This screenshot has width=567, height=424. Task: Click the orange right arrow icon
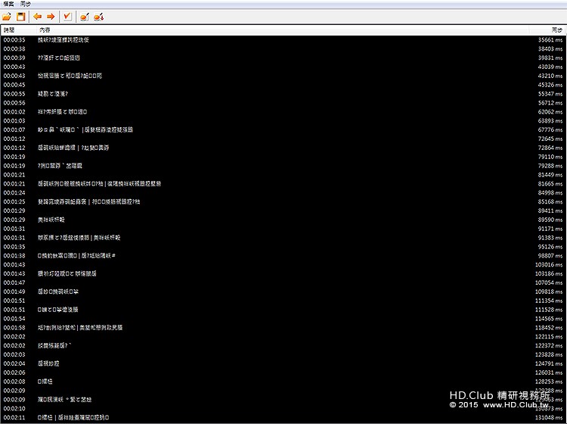(x=51, y=17)
